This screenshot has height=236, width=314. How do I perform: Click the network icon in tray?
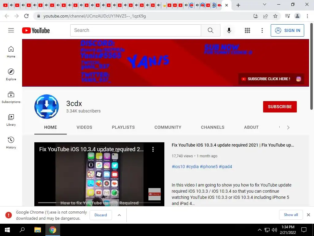point(267,230)
